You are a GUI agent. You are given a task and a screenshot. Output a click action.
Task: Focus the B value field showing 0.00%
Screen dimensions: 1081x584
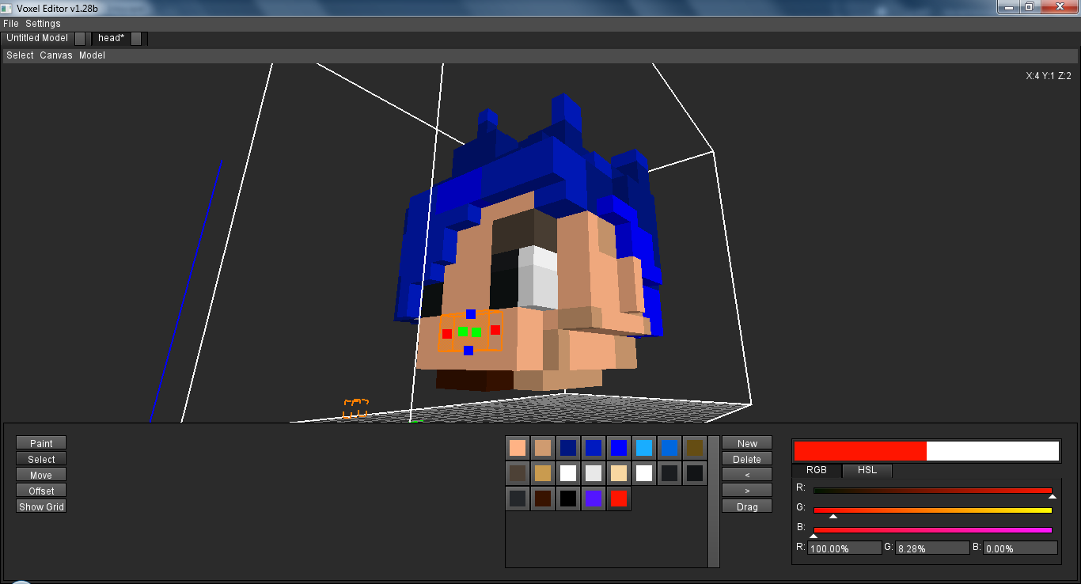[1020, 548]
